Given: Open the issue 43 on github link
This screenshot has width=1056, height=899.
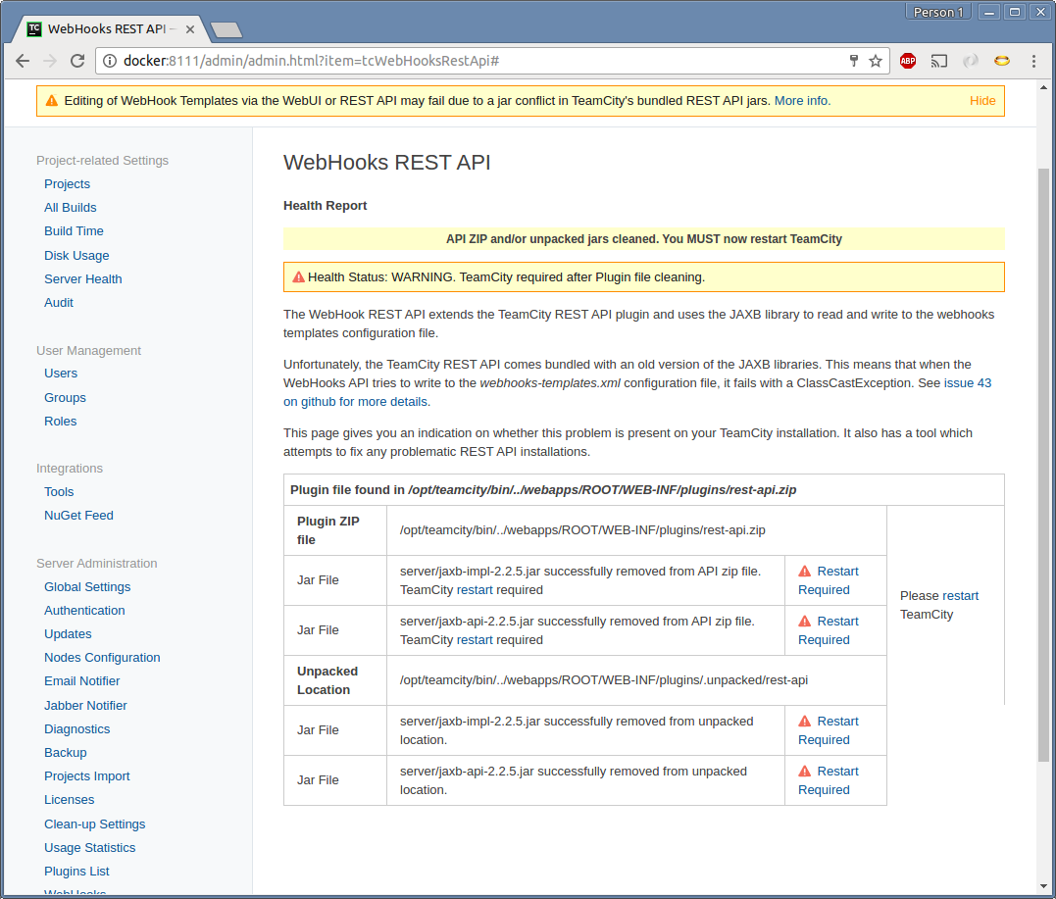Looking at the screenshot, I should pyautogui.click(x=637, y=392).
